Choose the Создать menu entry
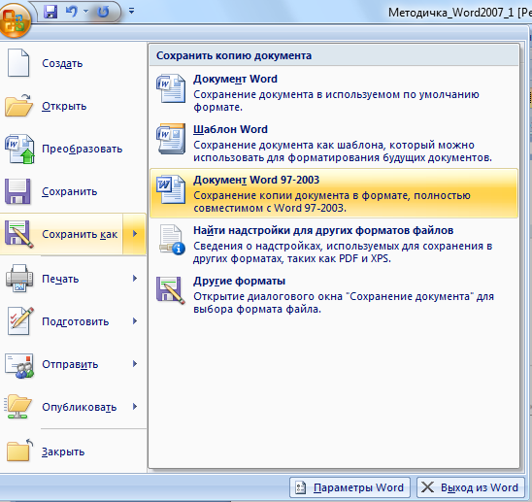Viewport: 532px width, 502px height. [x=73, y=63]
